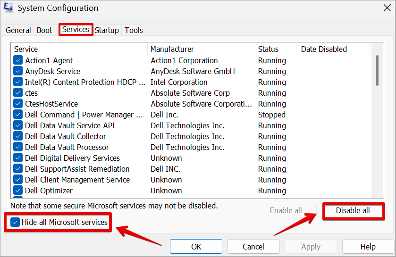Toggle the CtesHostService checkbox
The width and height of the screenshot is (396, 257).
[x=18, y=104]
